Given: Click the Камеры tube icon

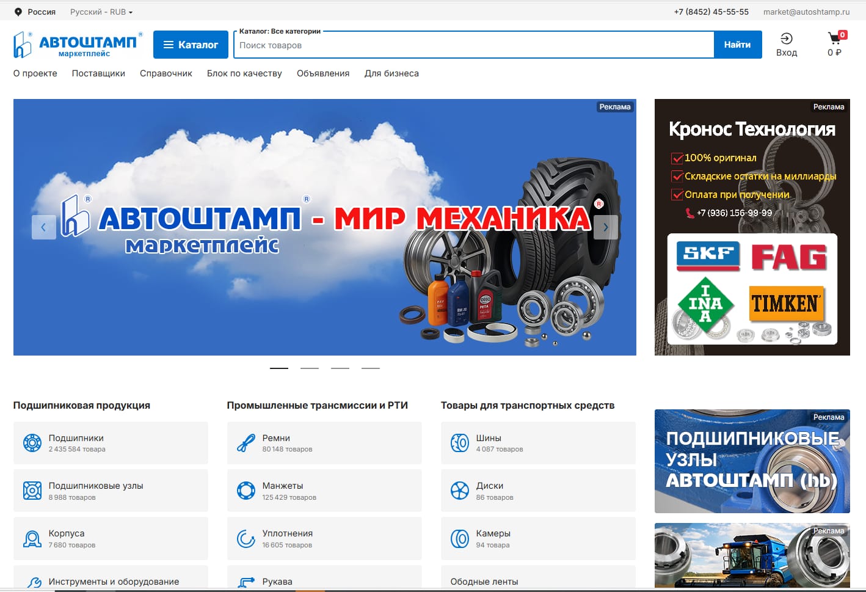Looking at the screenshot, I should pos(460,538).
